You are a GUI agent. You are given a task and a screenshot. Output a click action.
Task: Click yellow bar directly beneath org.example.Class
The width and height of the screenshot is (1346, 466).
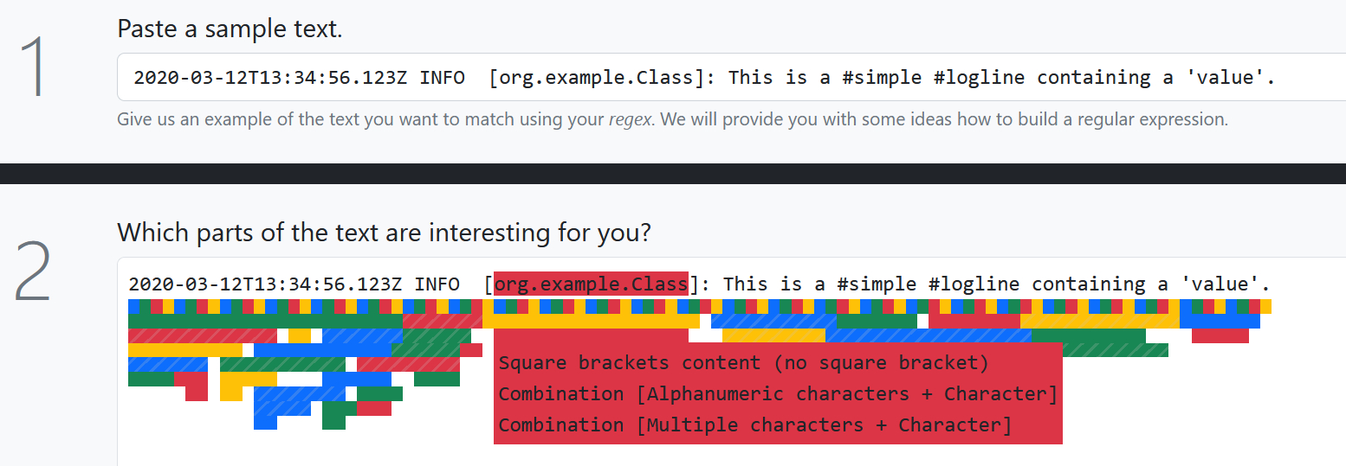click(591, 321)
